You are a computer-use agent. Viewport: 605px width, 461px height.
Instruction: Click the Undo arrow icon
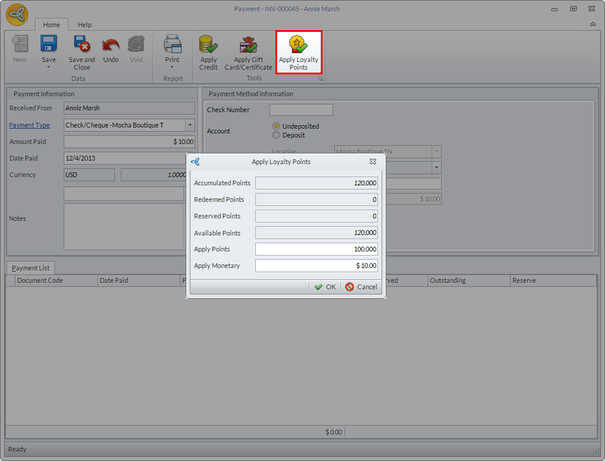pos(111,44)
